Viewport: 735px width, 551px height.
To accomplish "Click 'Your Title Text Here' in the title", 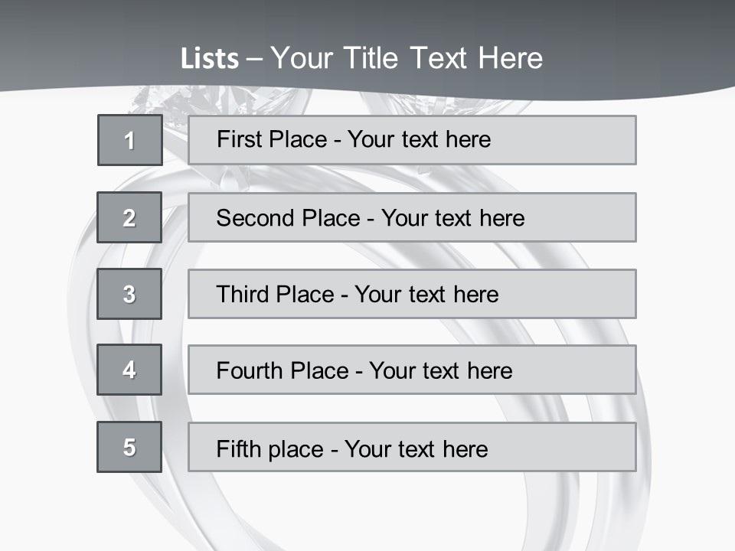I will pyautogui.click(x=407, y=59).
